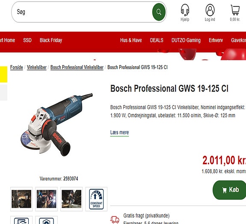Viewport: 246px width, 224px height.
Task: Open the shopping cart icon
Action: pos(235,10)
